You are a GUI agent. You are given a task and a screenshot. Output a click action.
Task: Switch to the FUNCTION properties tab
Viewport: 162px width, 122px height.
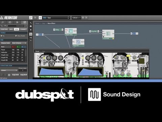pyautogui.click(x=4, y=29)
